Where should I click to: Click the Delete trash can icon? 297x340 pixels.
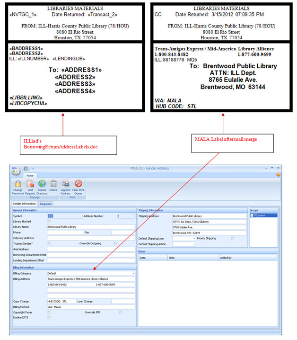53,184
